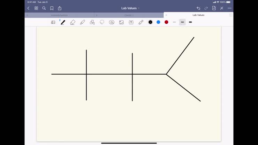The width and height of the screenshot is (258, 145).
Task: Choose the thick stroke width
Action: 190,22
